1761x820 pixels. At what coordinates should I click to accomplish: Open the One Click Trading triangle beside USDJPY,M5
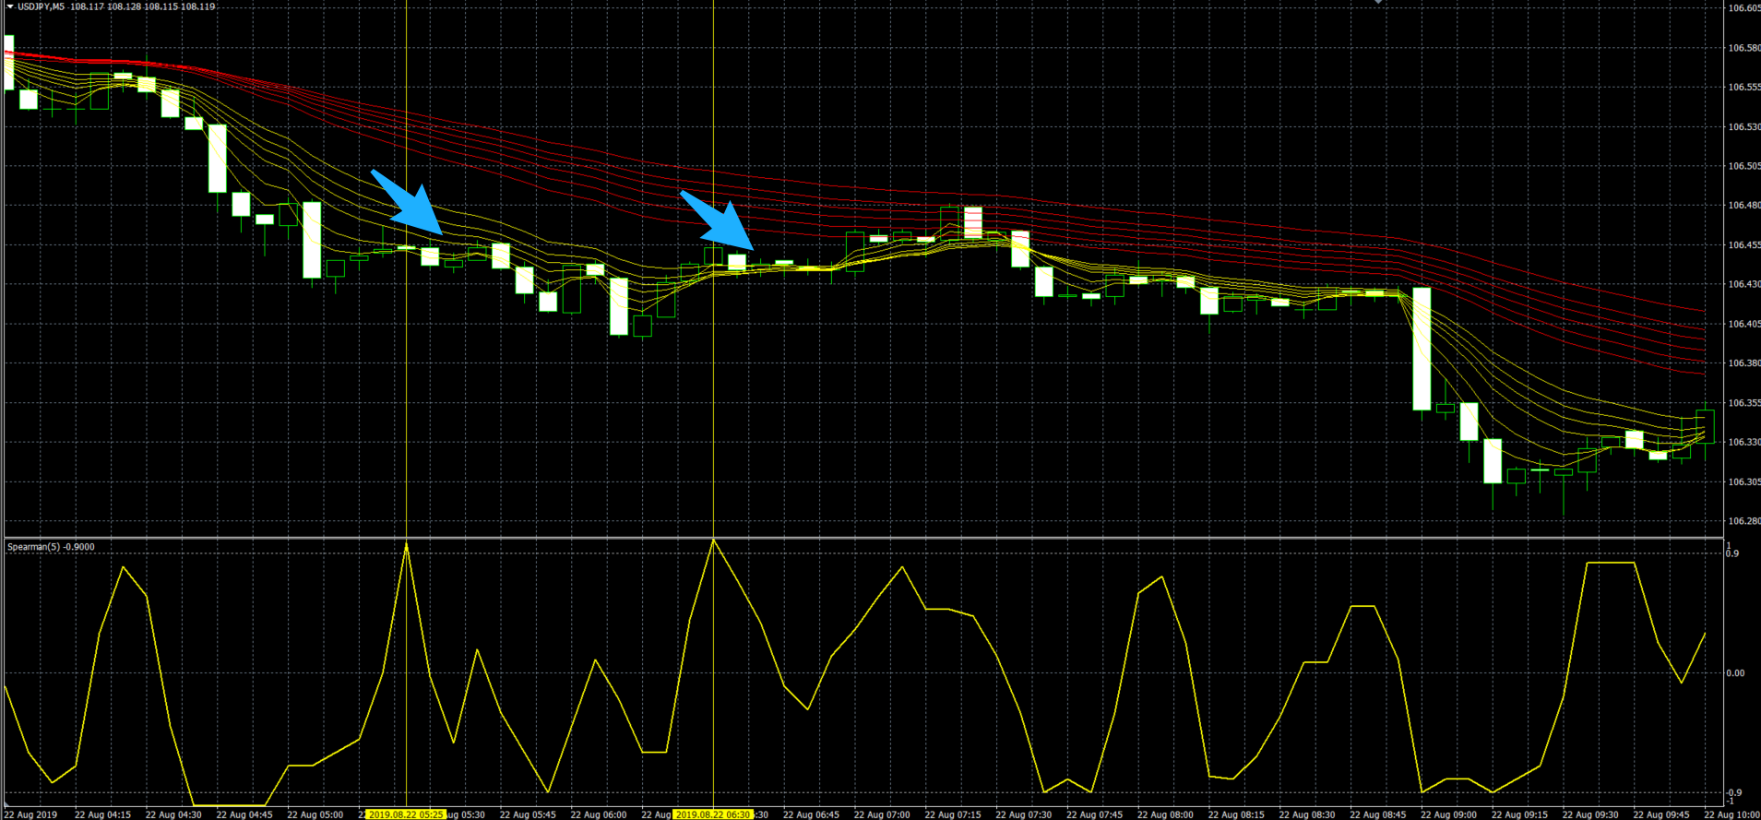point(10,6)
